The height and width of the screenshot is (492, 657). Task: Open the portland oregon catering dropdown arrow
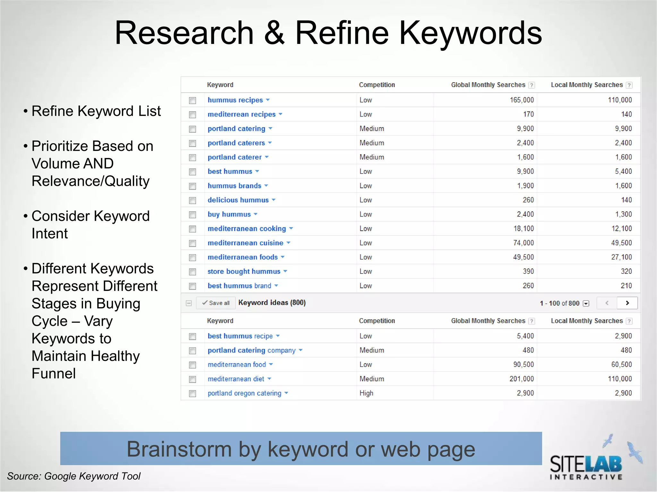286,393
